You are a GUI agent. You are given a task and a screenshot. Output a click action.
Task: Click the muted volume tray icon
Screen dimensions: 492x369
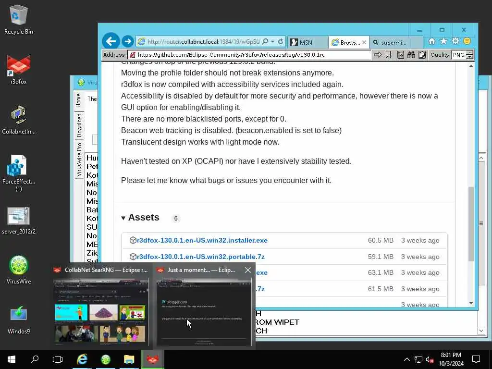tap(430, 359)
